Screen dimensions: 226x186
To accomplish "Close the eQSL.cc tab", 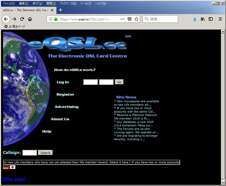I will coord(52,10).
